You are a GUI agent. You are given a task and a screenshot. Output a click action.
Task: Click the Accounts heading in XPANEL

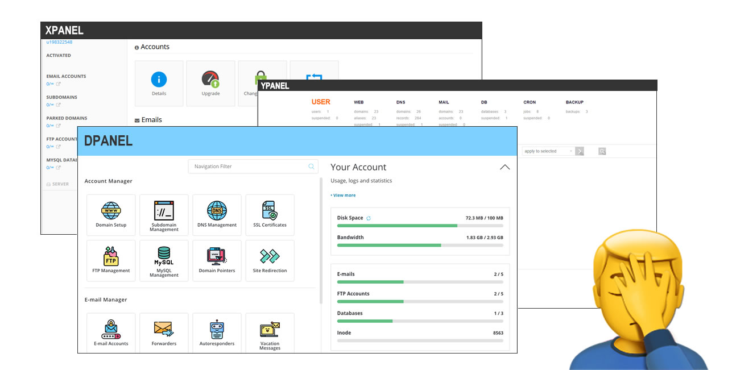(x=155, y=47)
